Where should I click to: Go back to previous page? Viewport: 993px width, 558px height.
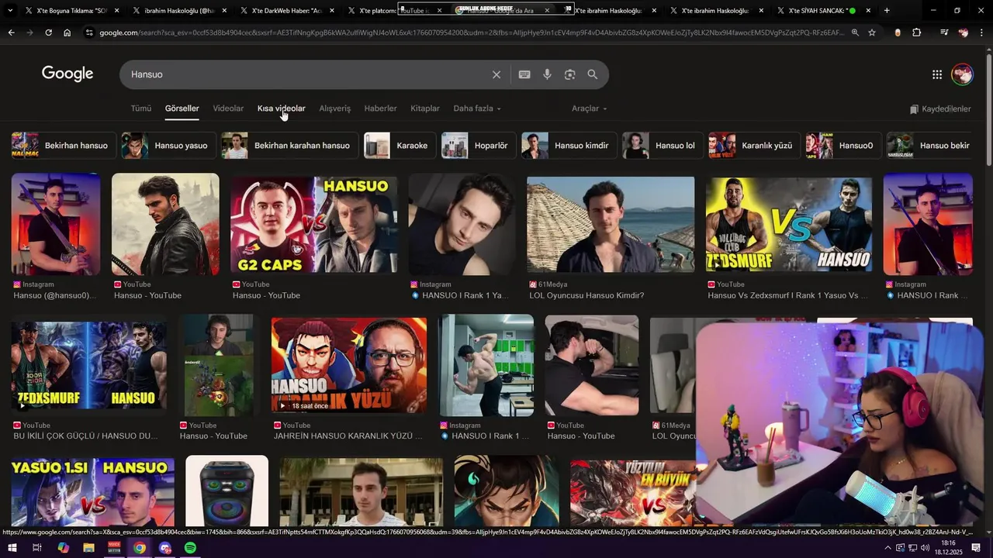pos(11,33)
